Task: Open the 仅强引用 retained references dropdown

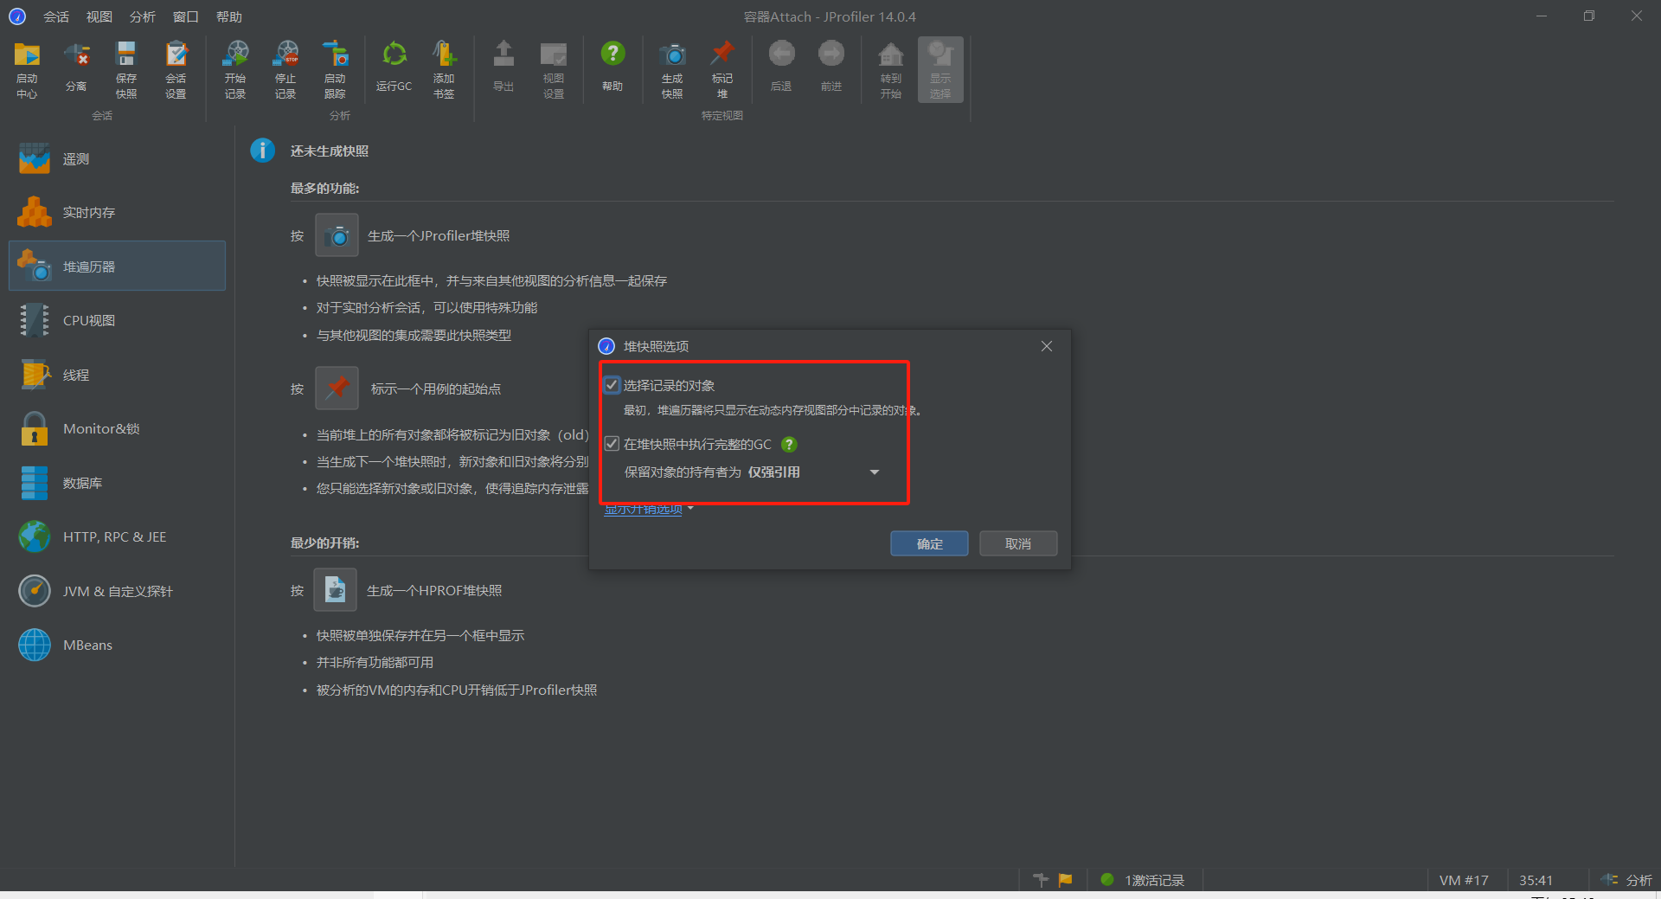Action: pyautogui.click(x=813, y=472)
